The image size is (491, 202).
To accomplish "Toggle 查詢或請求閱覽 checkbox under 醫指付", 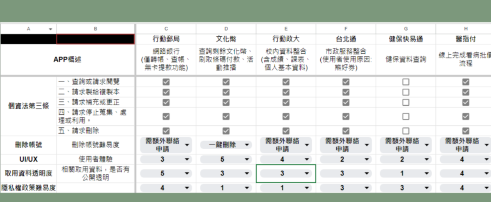I will coord(466,82).
